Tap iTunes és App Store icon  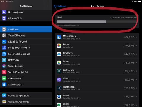4,95
